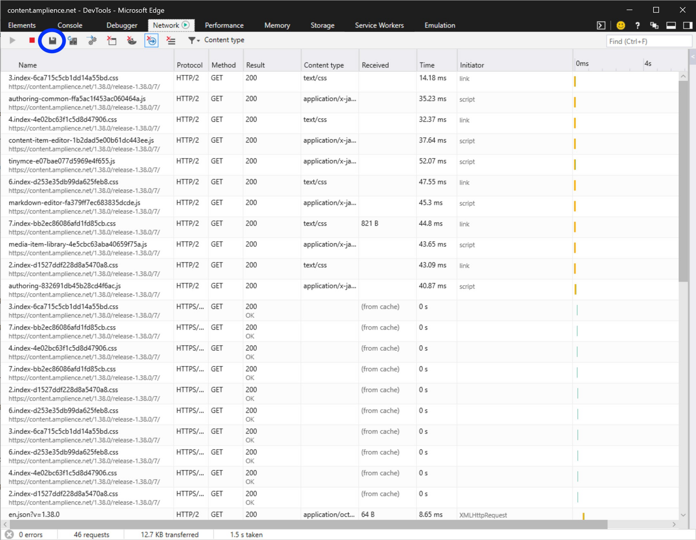Image resolution: width=696 pixels, height=540 pixels.
Task: Click 46 requests in status bar
Action: 91,534
